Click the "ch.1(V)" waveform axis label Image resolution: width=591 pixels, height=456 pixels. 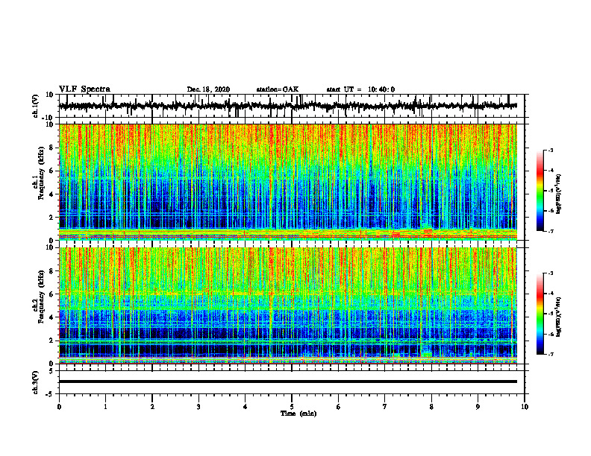pos(36,106)
